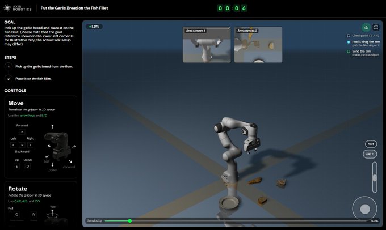Toggle the green camera view button
Image resolution: width=386 pixels, height=230 pixels.
pos(366,28)
